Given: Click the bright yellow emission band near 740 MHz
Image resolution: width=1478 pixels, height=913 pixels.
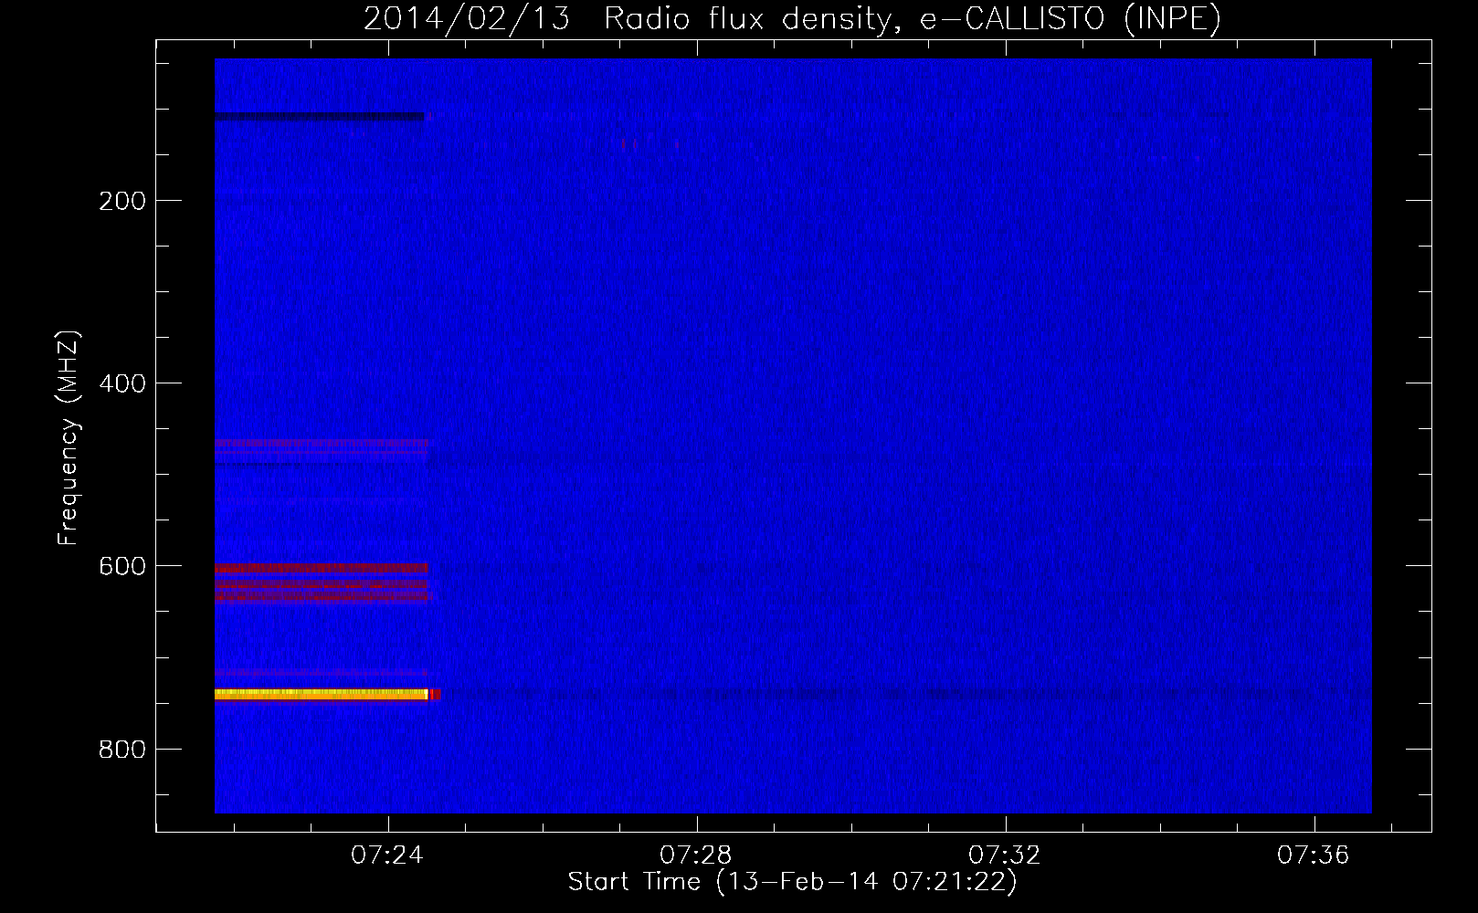Looking at the screenshot, I should [x=322, y=694].
